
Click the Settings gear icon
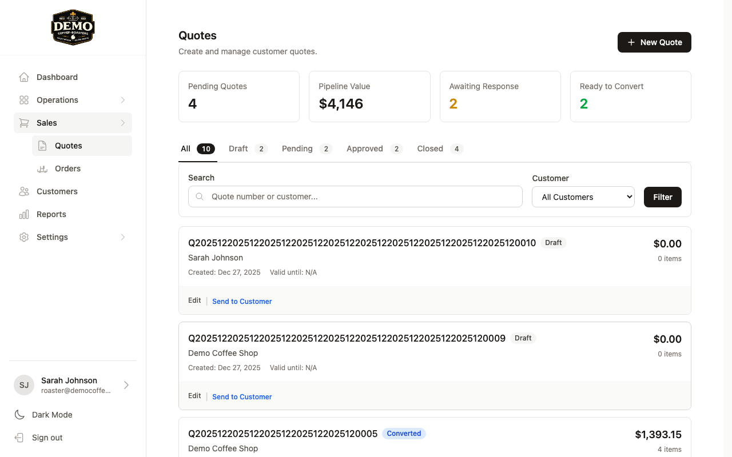pyautogui.click(x=23, y=237)
